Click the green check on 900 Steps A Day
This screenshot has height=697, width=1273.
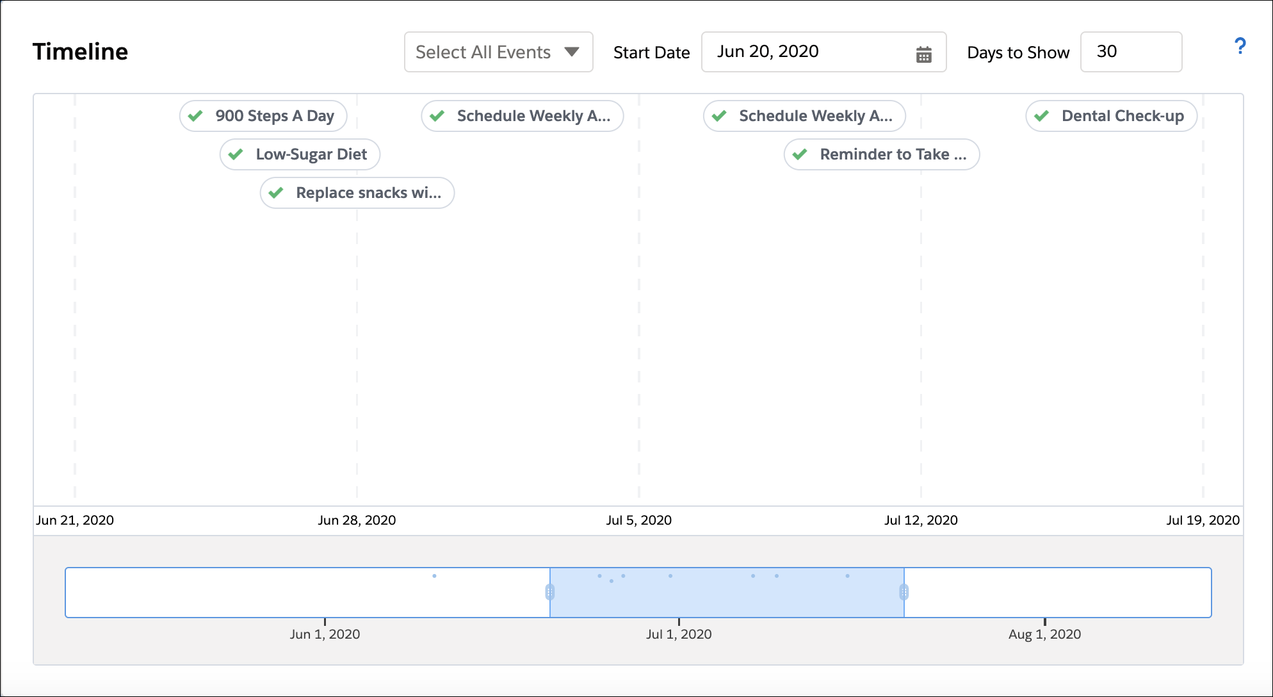point(196,116)
